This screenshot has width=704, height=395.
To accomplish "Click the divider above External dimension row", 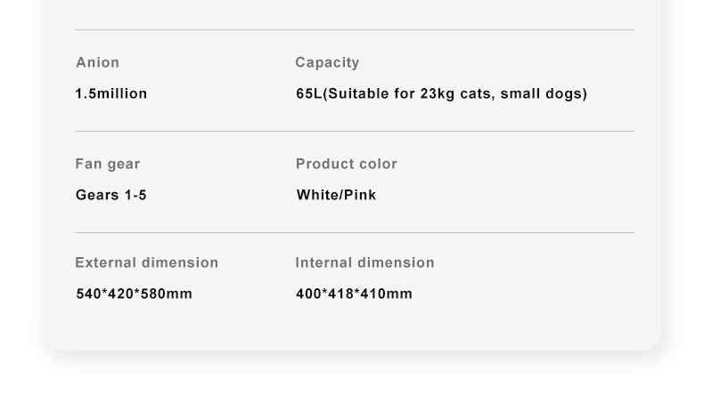I will (355, 233).
